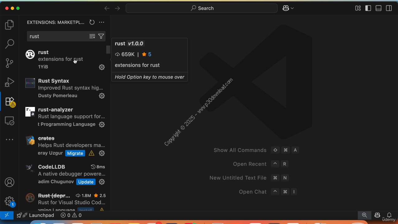Open problems errors and warnings count

(x=71, y=215)
